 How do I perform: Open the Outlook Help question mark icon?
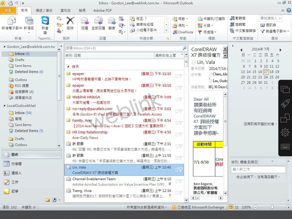tap(289, 11)
